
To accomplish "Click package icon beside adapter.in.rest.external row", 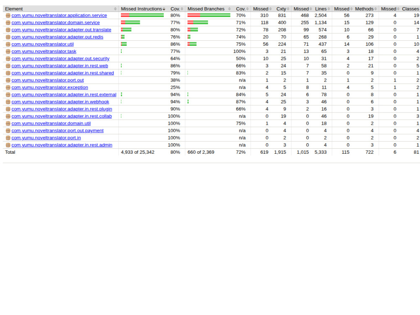I will click(8, 95).
